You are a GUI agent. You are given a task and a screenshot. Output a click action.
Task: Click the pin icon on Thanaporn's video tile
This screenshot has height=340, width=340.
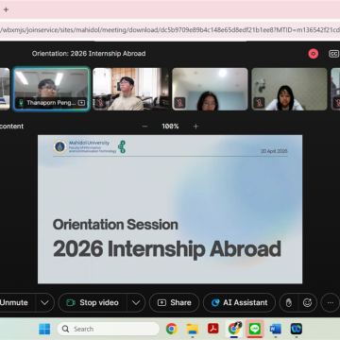tap(81, 103)
